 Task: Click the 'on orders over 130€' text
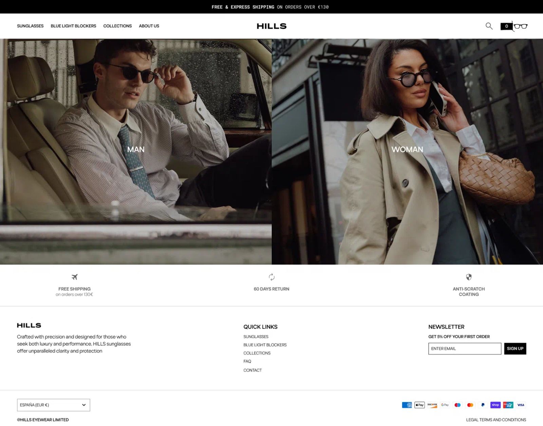coord(74,295)
